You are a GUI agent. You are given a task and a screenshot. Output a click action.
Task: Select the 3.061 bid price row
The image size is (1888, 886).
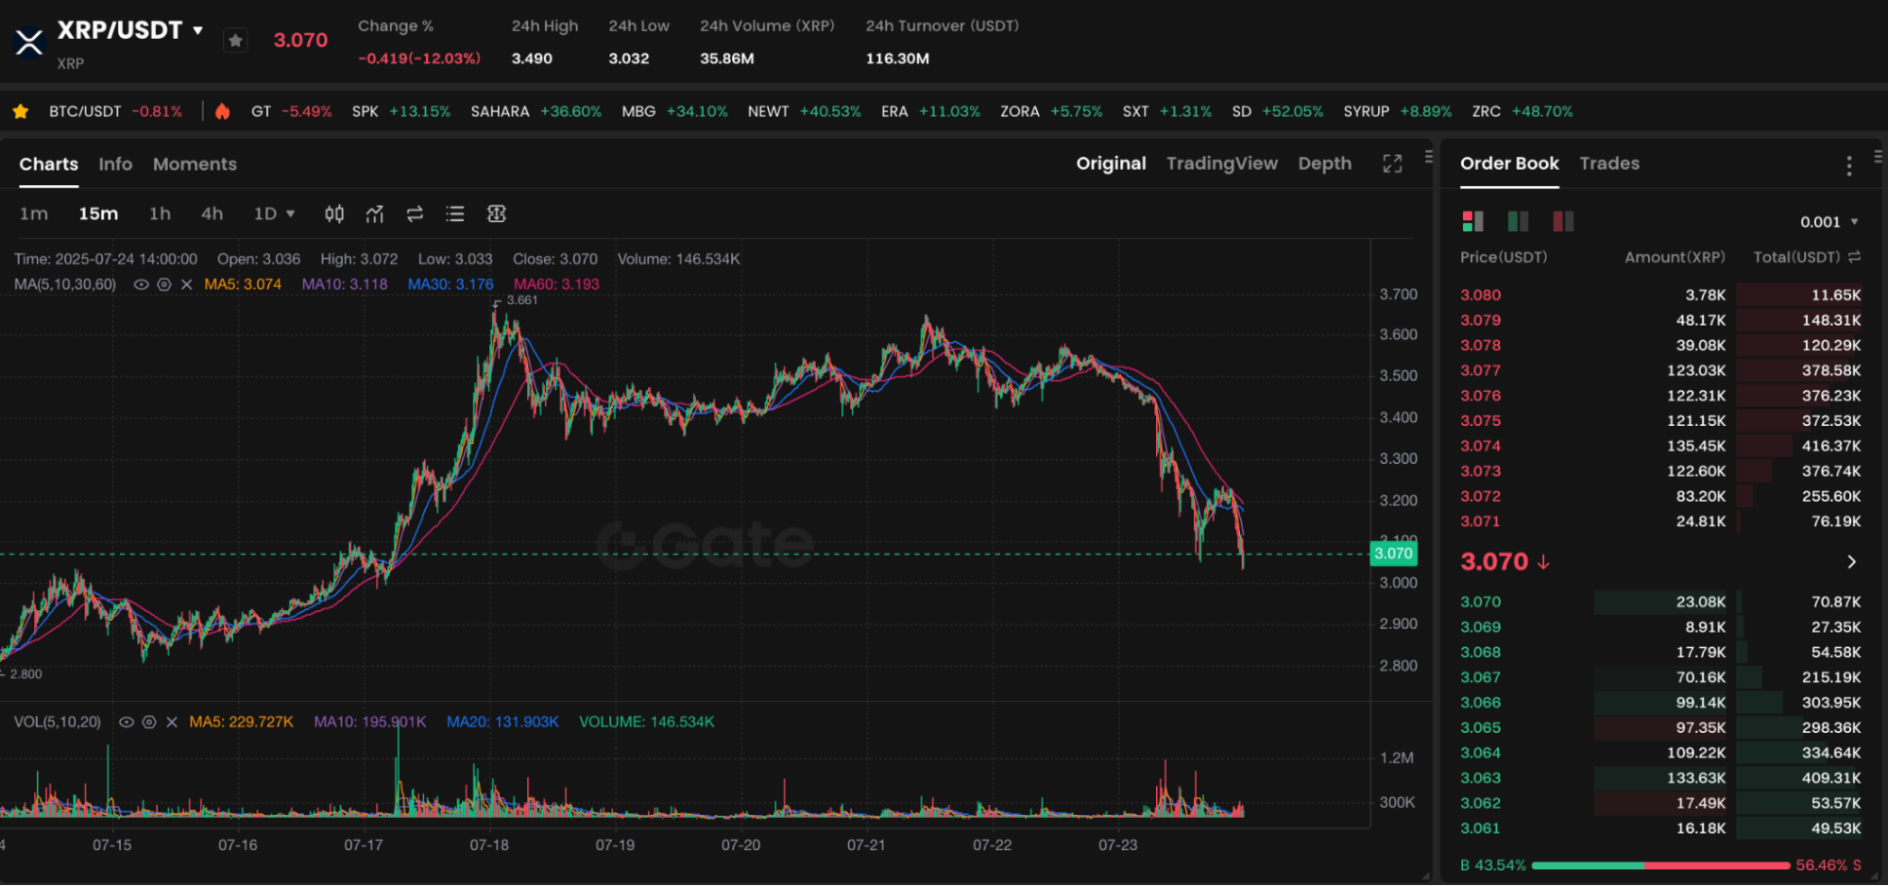[1660, 828]
